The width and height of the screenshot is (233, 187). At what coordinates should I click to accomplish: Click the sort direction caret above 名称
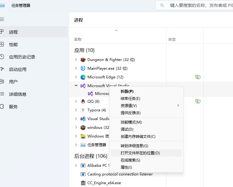(x=116, y=30)
